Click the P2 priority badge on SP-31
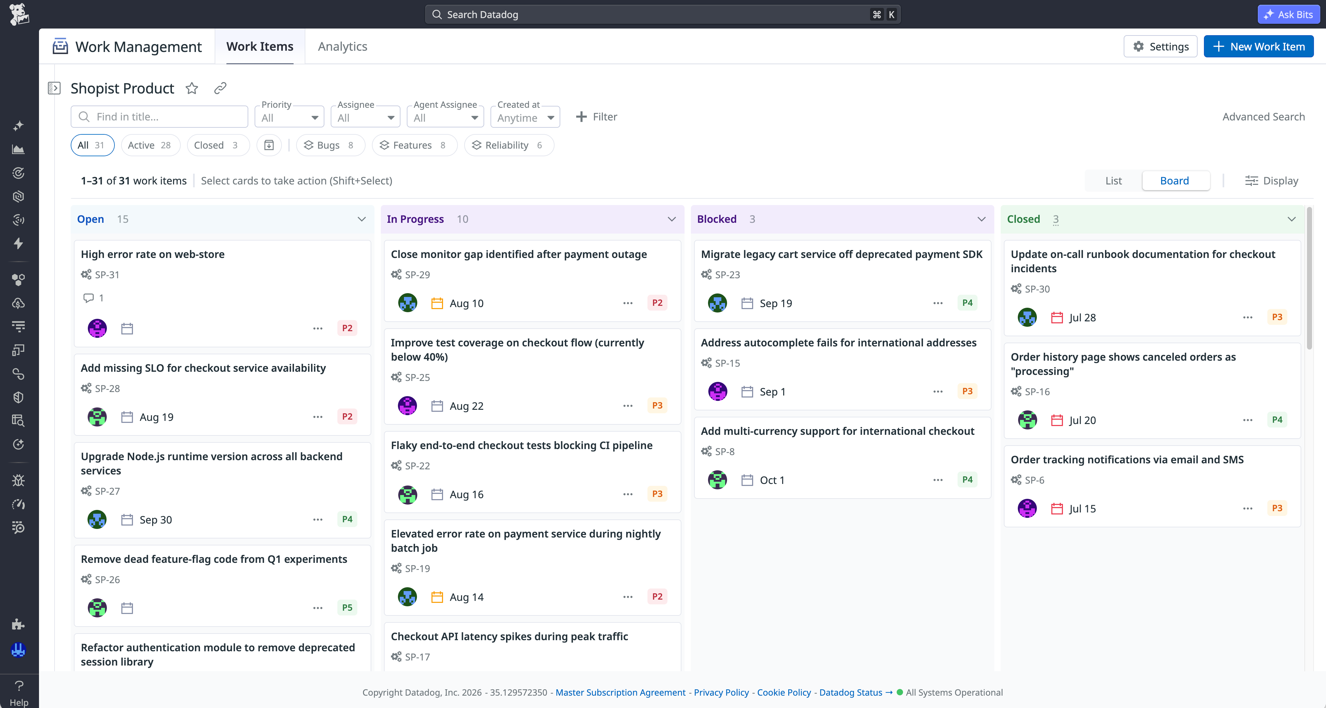Screen dimensions: 1326x708 click(348, 328)
